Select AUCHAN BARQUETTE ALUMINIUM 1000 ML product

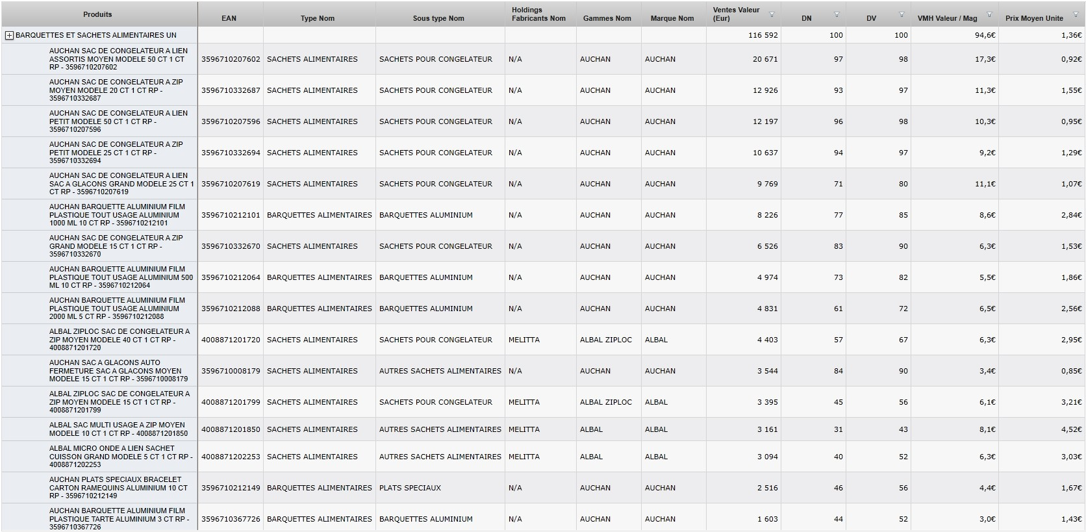[x=118, y=215]
